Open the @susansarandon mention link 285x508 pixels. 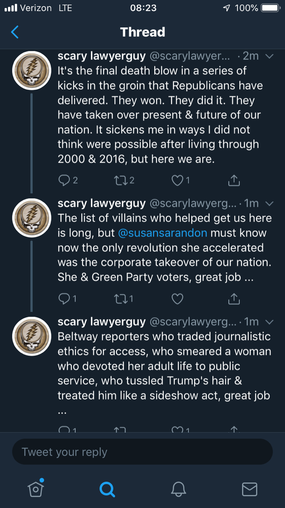click(163, 233)
